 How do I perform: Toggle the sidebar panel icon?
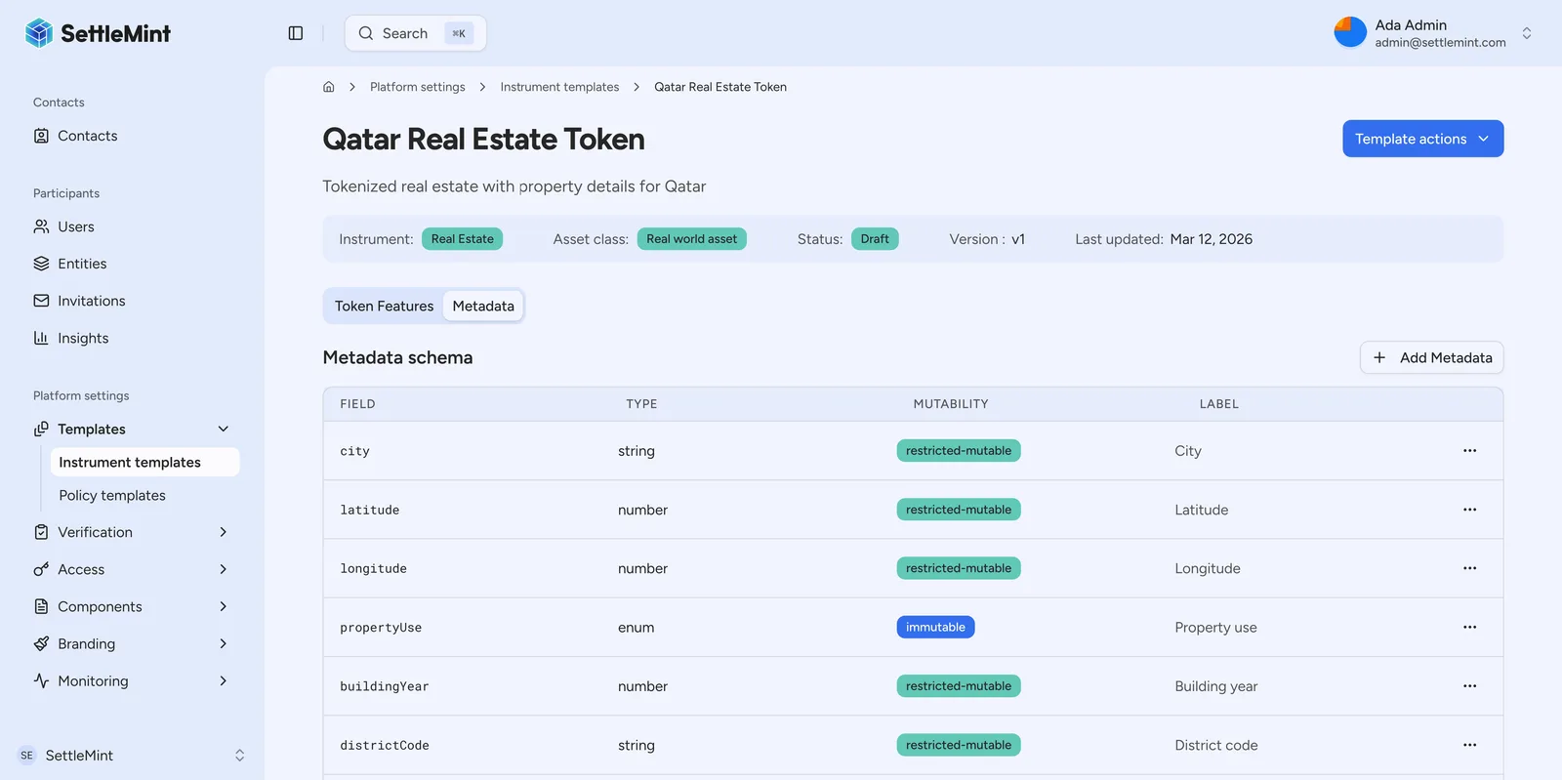tap(296, 33)
